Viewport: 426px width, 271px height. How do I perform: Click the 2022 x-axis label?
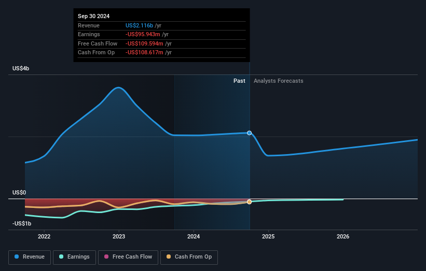[x=44, y=236]
